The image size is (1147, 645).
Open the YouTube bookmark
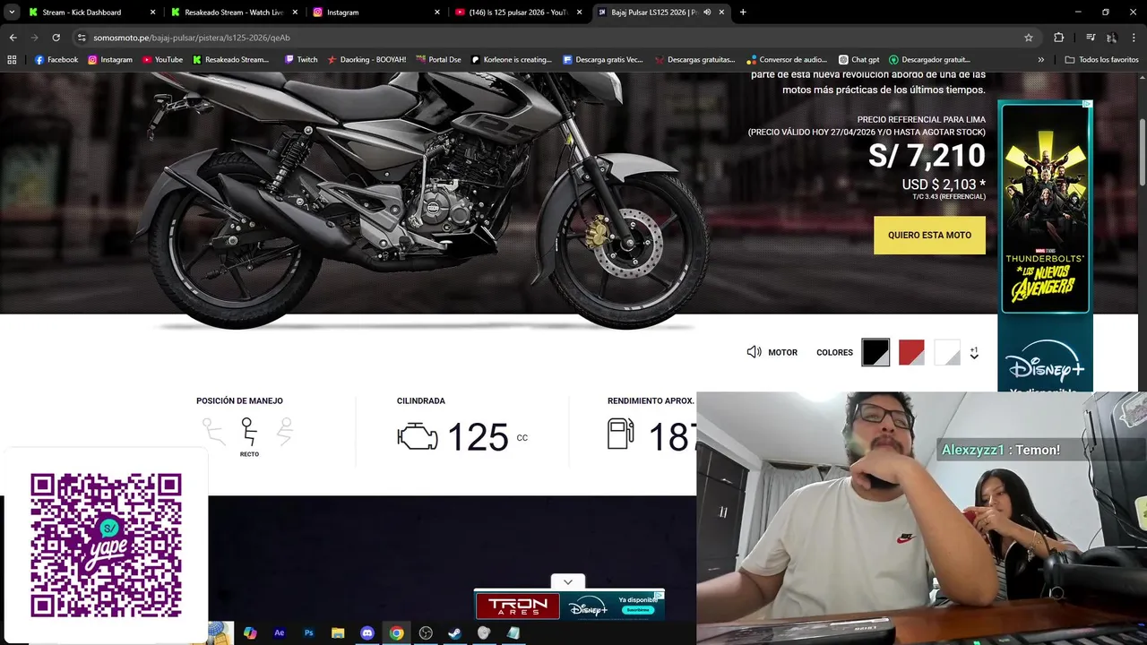162,59
